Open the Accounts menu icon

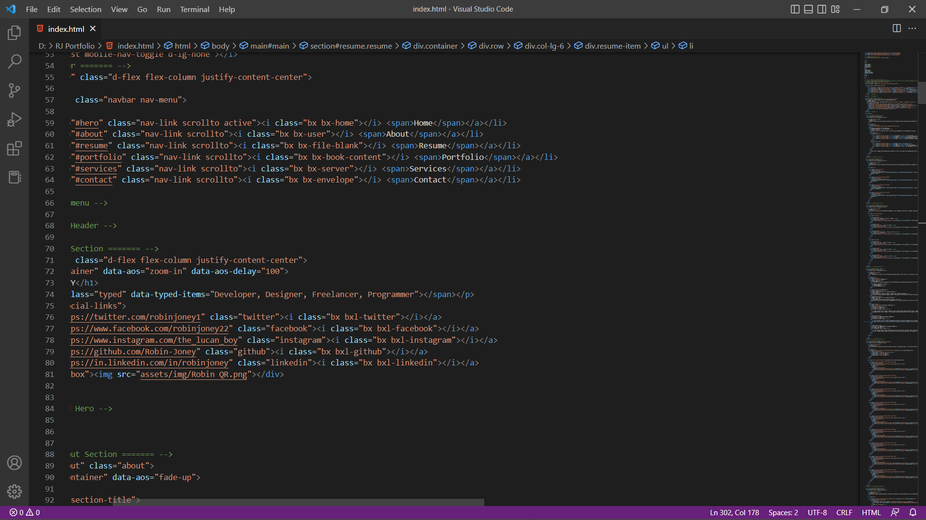click(x=14, y=463)
